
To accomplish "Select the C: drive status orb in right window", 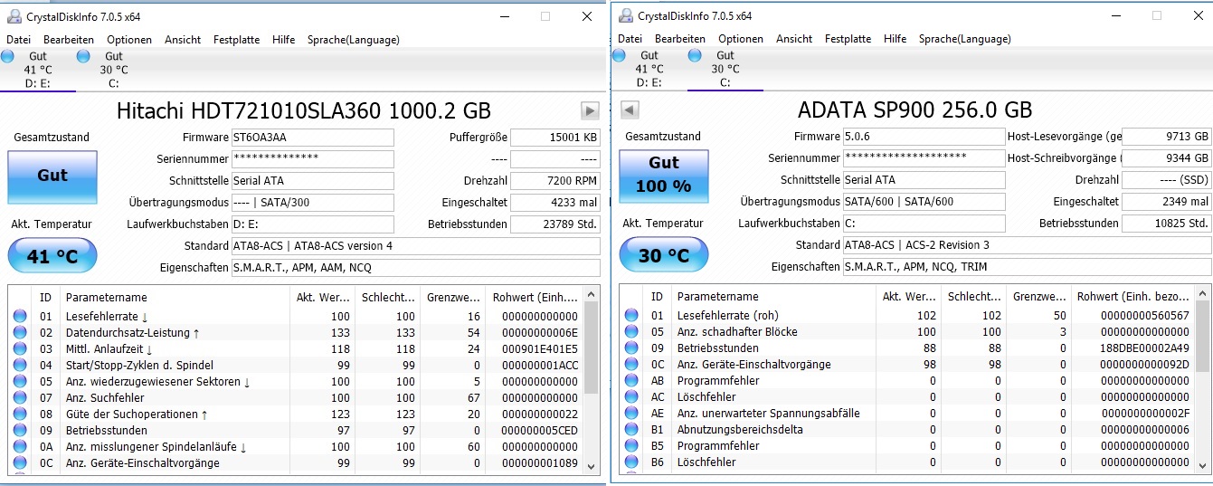I will (696, 55).
